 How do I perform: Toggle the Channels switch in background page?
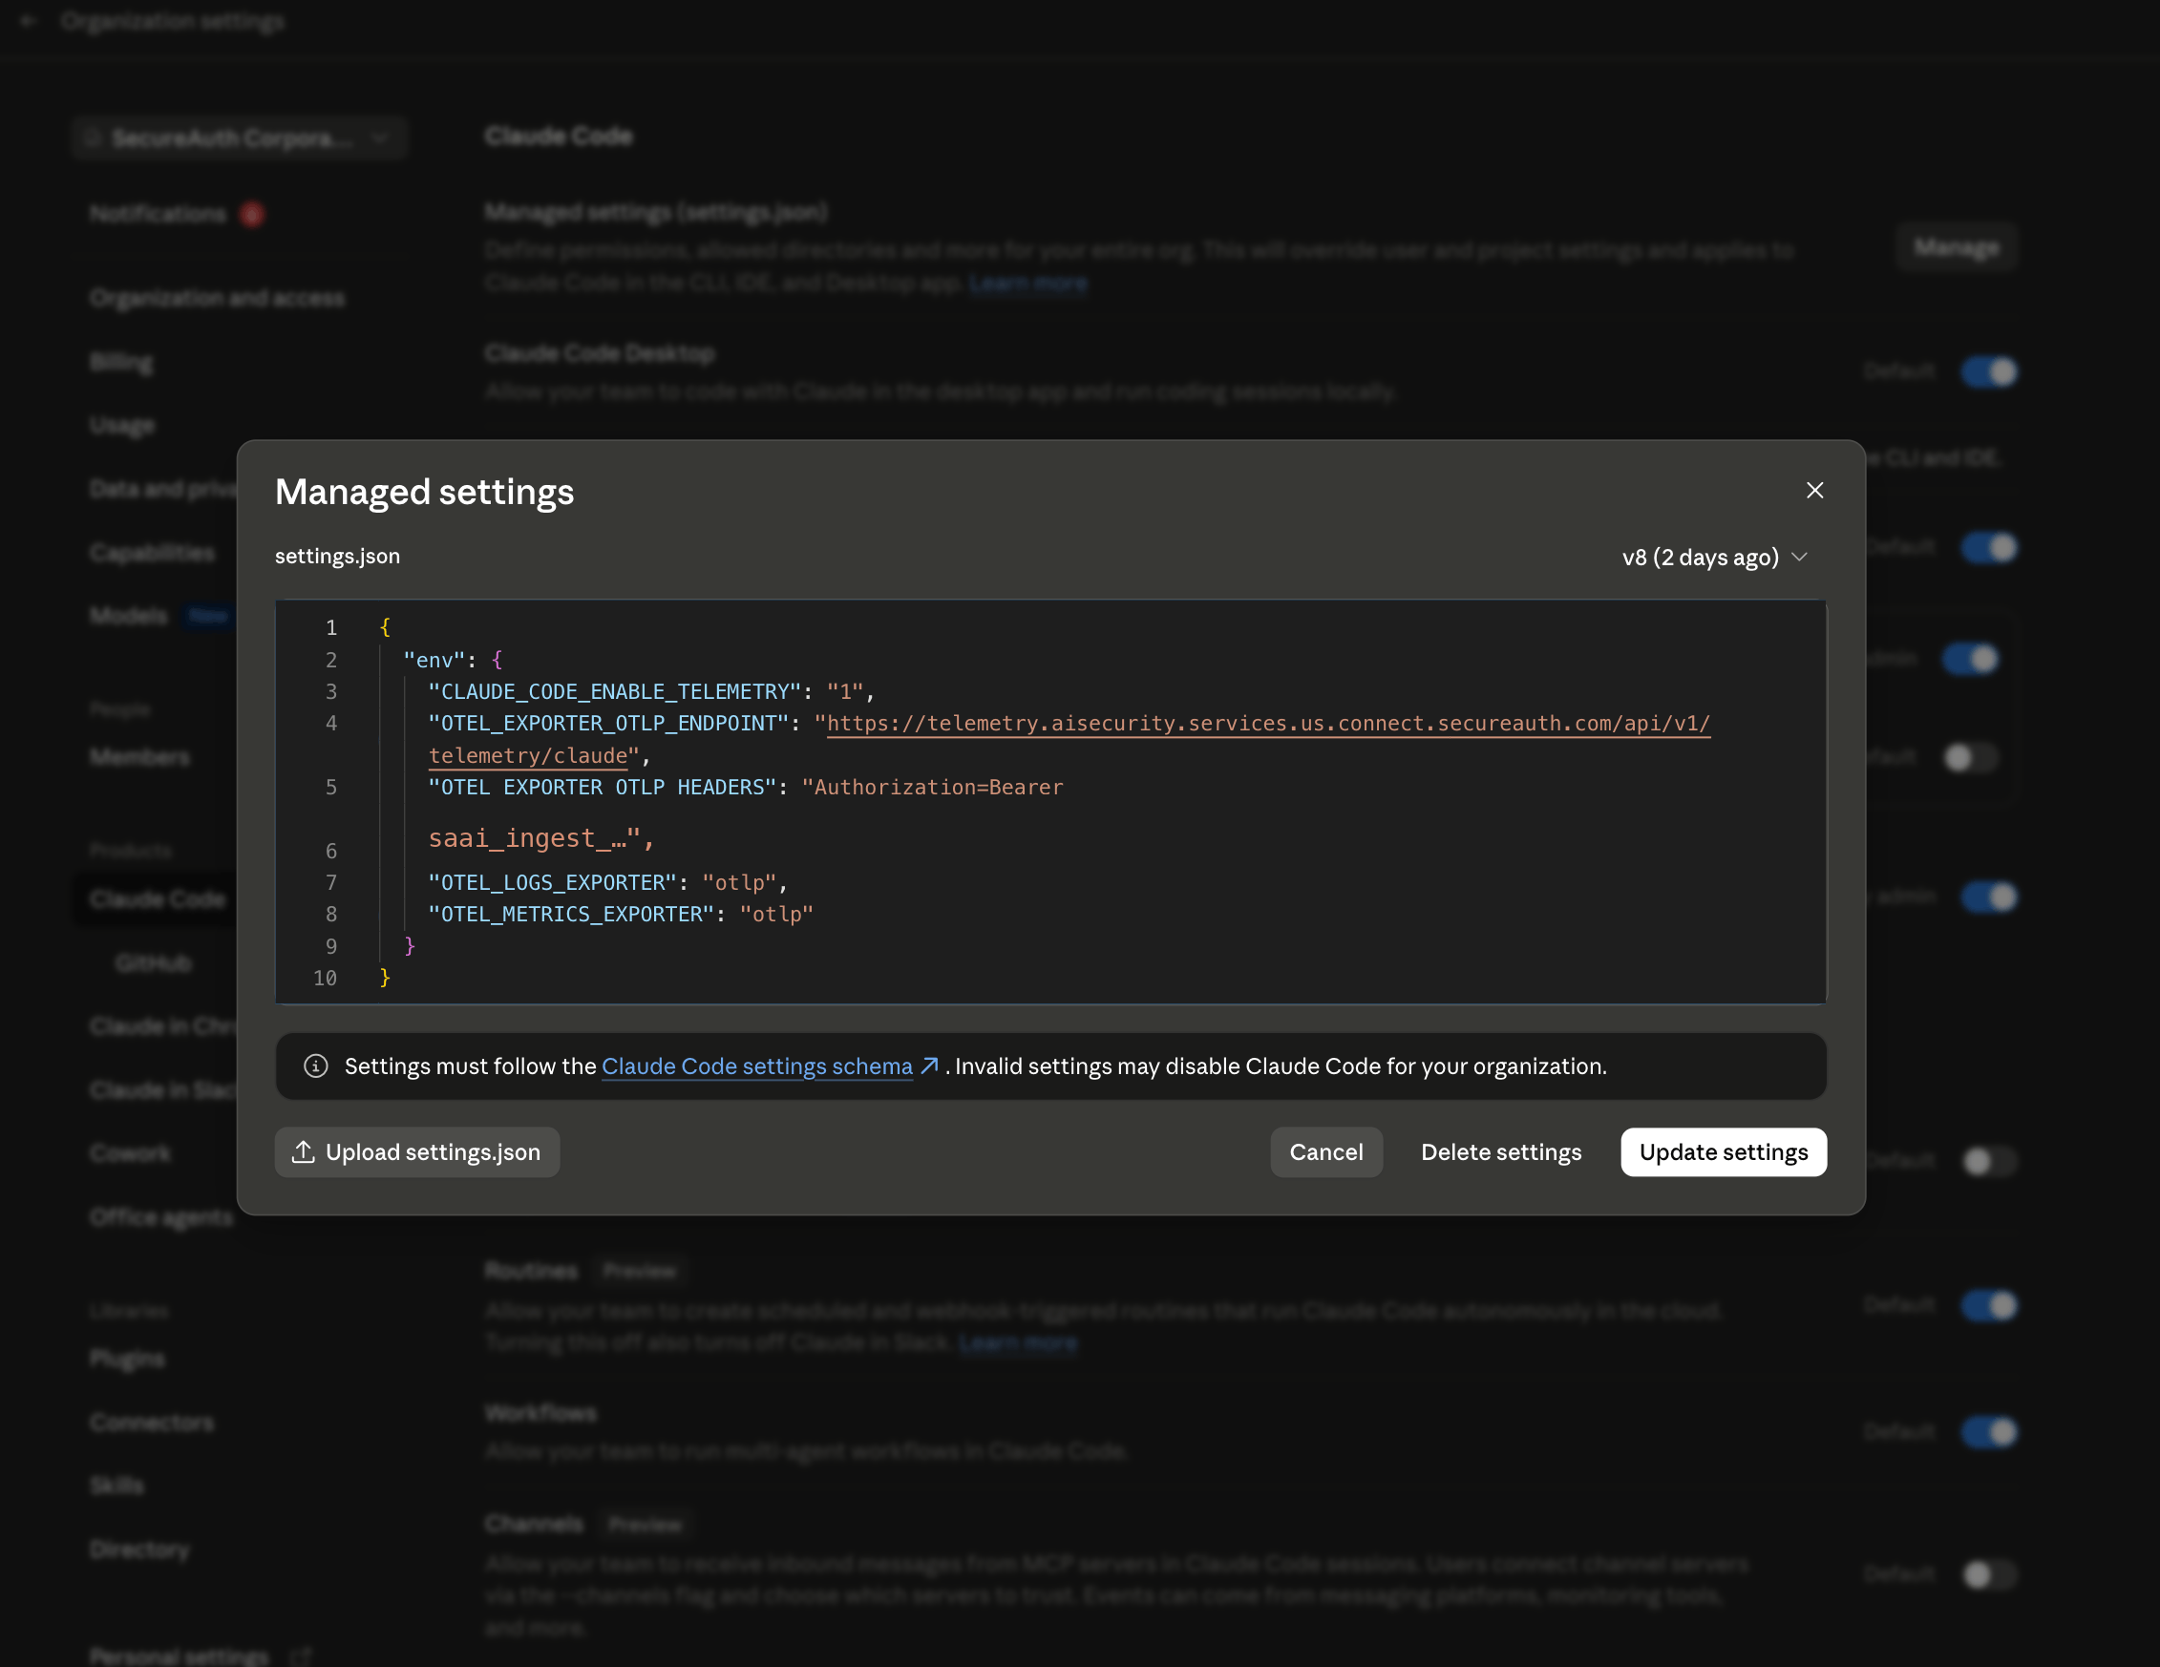pos(1989,1574)
